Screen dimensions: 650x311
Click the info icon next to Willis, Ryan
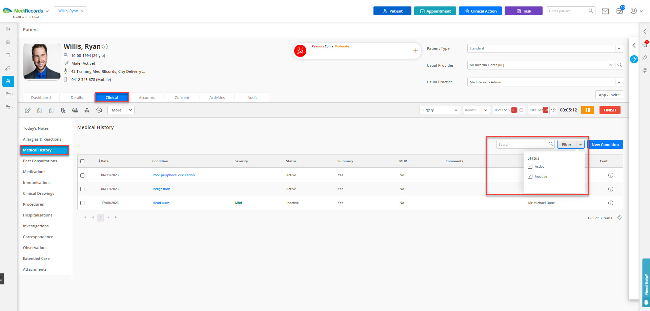(105, 46)
